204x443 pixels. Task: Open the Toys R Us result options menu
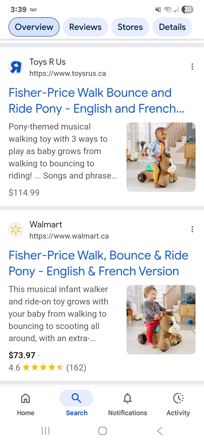pyautogui.click(x=192, y=67)
